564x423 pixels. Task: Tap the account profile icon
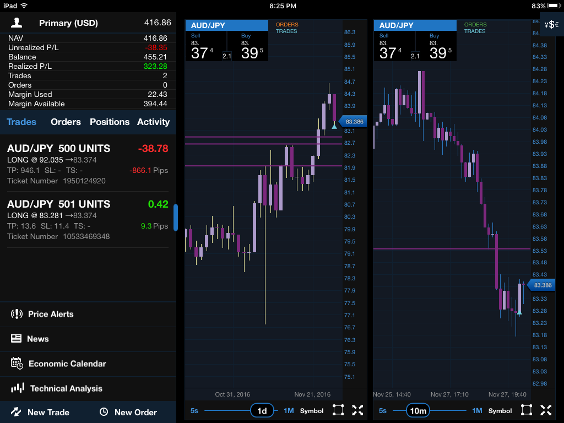[17, 23]
